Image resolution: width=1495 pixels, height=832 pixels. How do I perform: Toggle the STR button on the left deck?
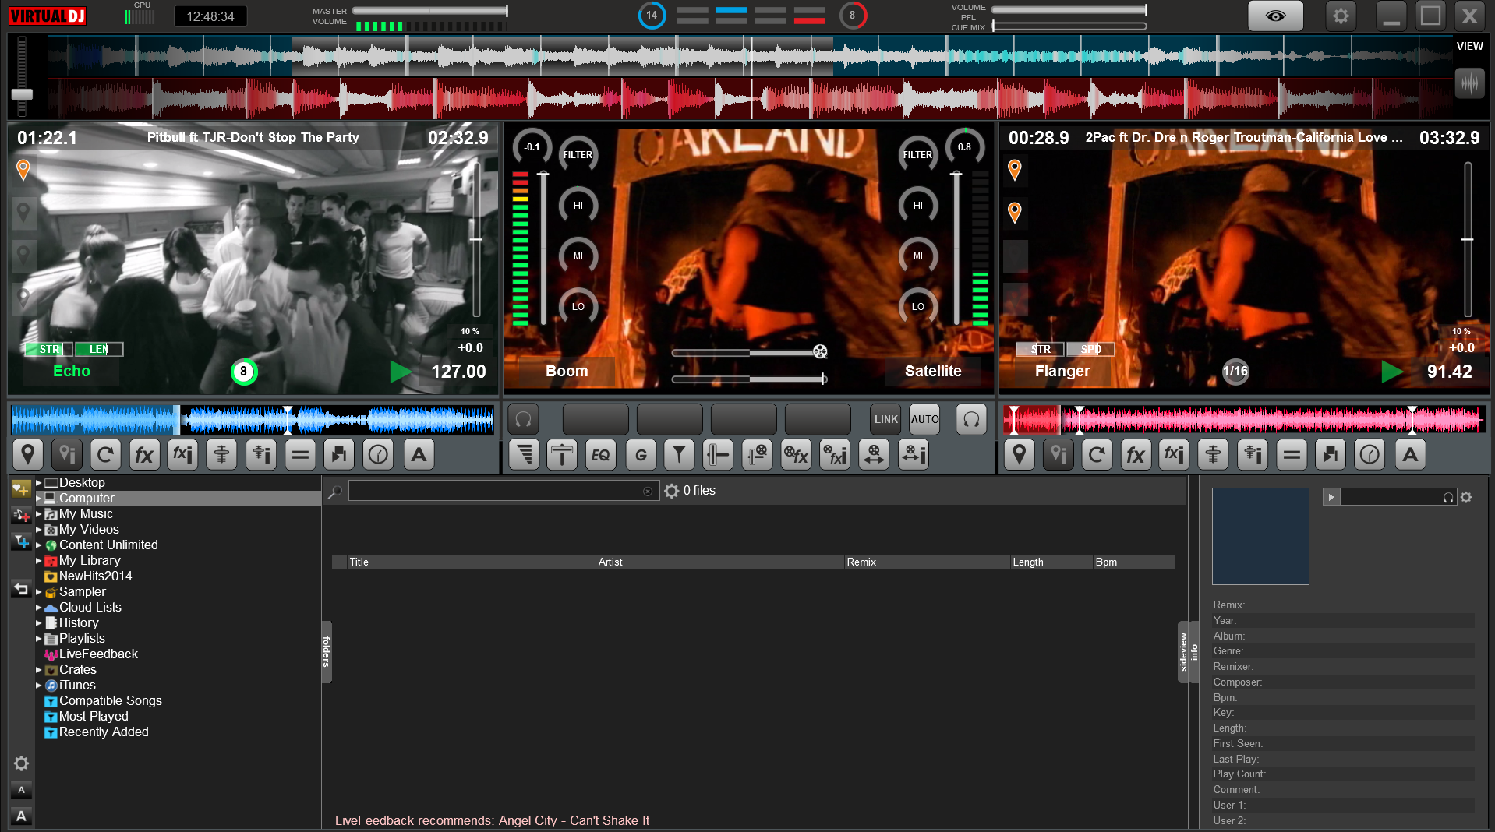[x=49, y=349]
